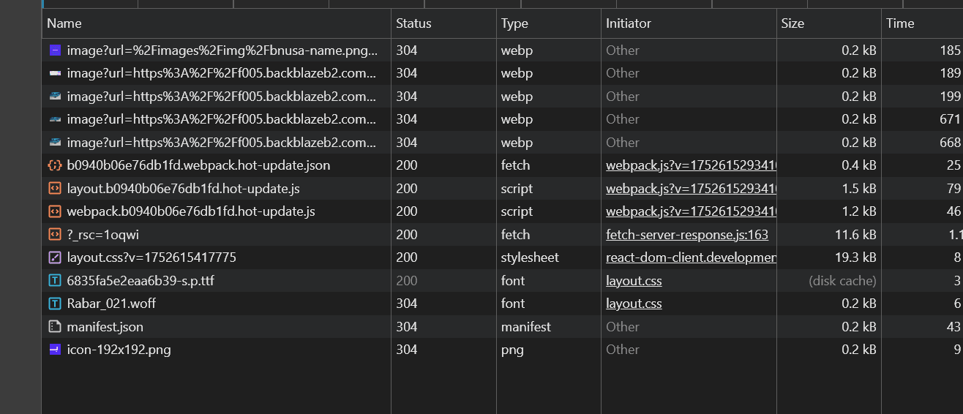This screenshot has height=414, width=963.
Task: Click the icon-192x192.png thumbnail icon
Action: click(54, 350)
